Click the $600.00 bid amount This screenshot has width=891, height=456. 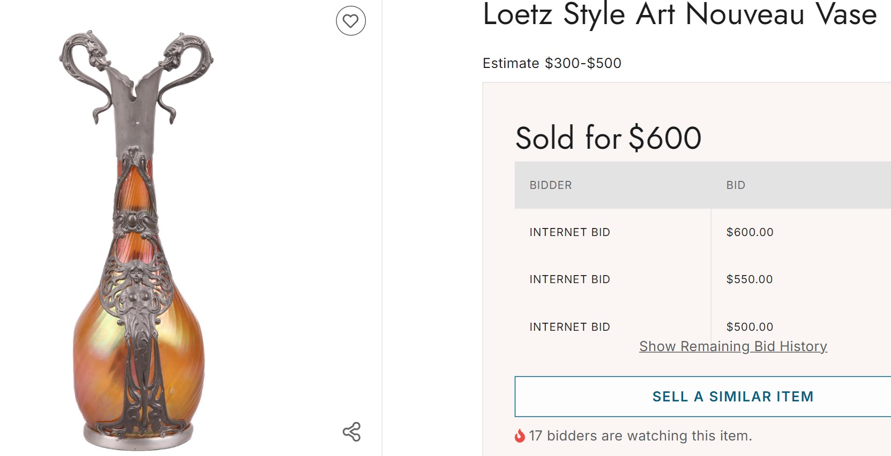(750, 232)
